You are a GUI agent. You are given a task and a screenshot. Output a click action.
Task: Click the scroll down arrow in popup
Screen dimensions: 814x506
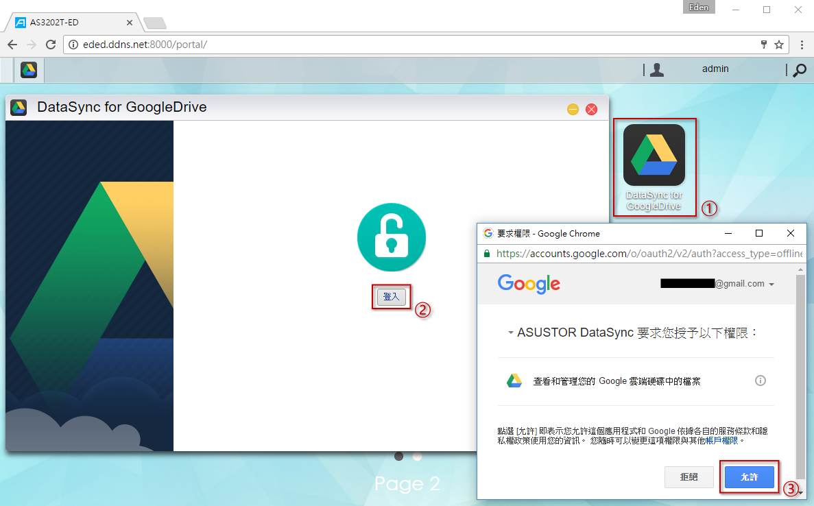[800, 492]
